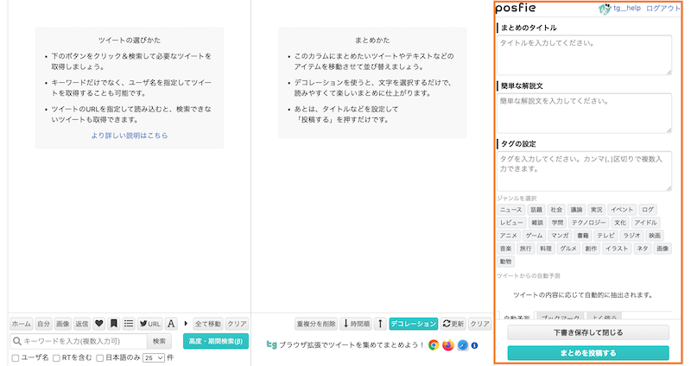Switch to the ブックマーク tab
691x366 pixels.
pyautogui.click(x=559, y=319)
